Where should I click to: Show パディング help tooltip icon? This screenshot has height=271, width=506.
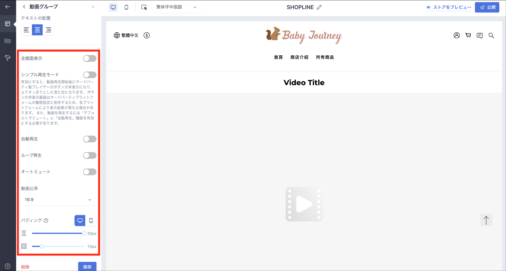(x=46, y=221)
